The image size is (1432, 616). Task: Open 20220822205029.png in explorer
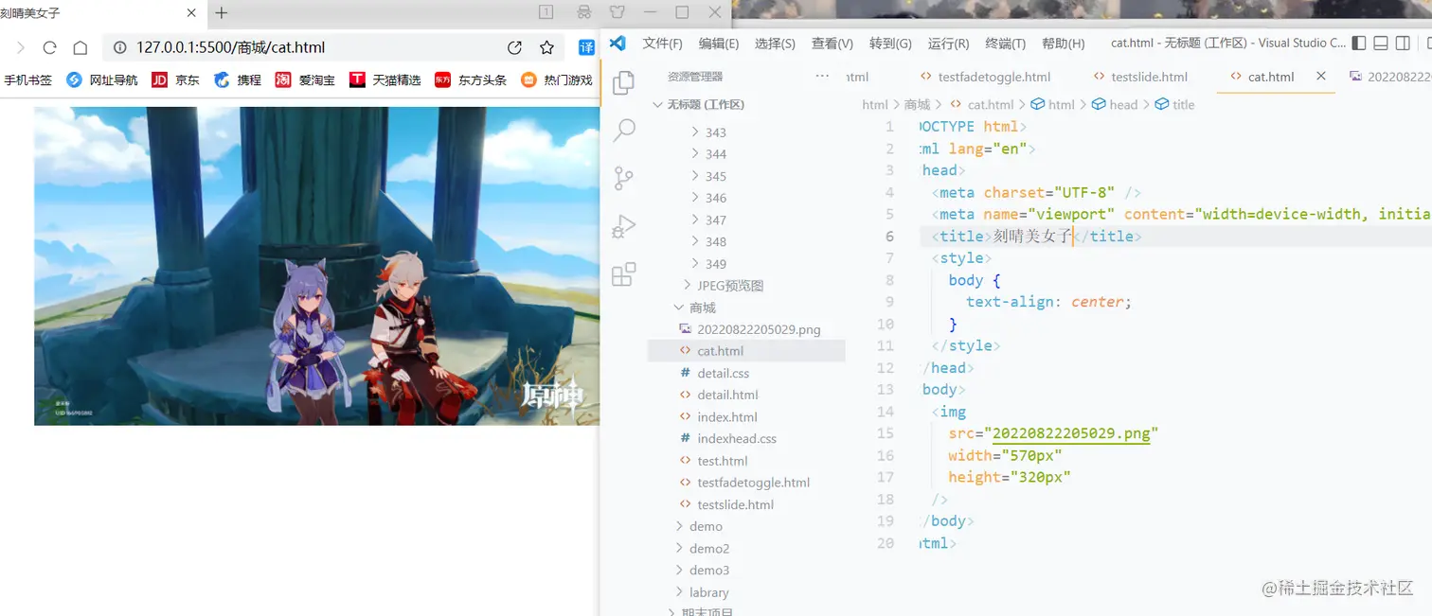[x=750, y=329]
